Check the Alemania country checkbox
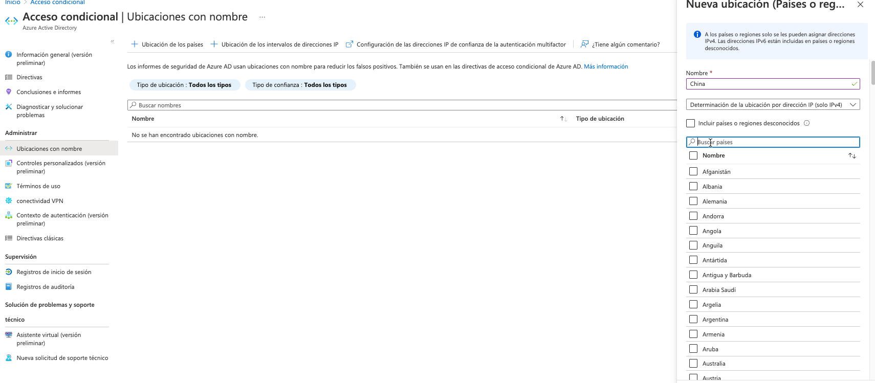This screenshot has height=383, width=875. click(693, 201)
